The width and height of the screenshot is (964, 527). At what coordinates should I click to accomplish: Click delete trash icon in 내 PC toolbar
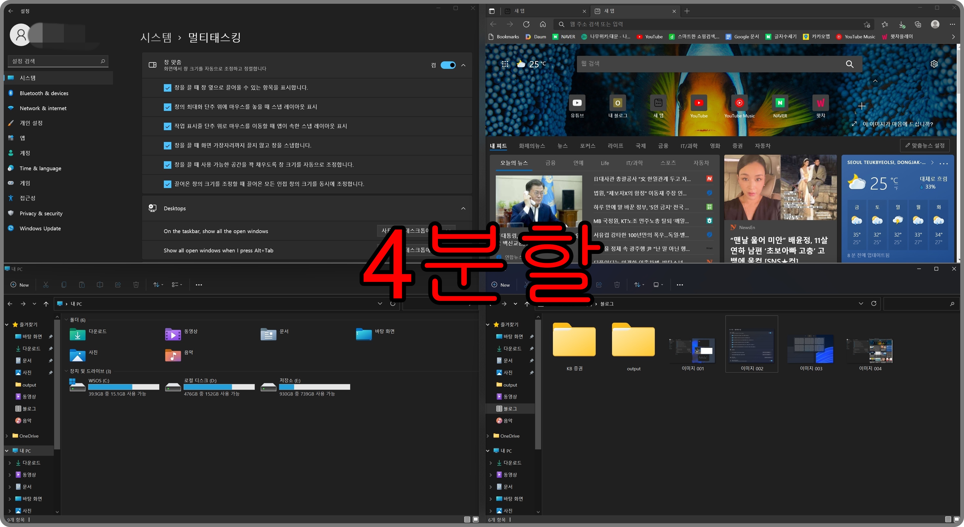(x=136, y=285)
